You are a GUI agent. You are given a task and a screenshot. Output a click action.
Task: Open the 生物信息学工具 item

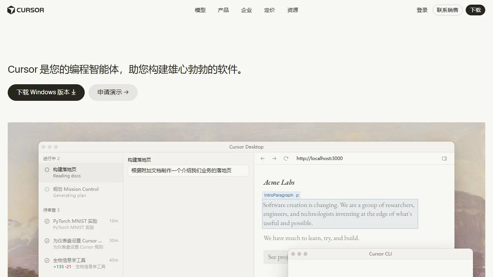[81, 263]
